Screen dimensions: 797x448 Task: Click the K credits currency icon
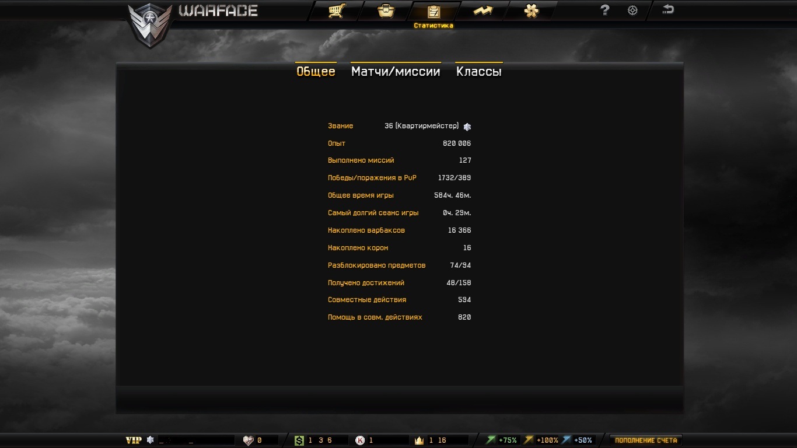[360, 440]
